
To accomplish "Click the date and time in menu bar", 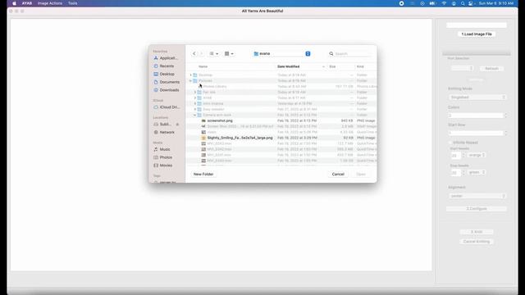I will (495, 3).
